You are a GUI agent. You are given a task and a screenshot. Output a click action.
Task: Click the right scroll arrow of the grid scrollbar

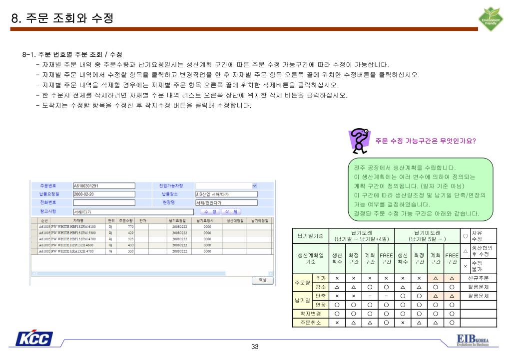271,273
